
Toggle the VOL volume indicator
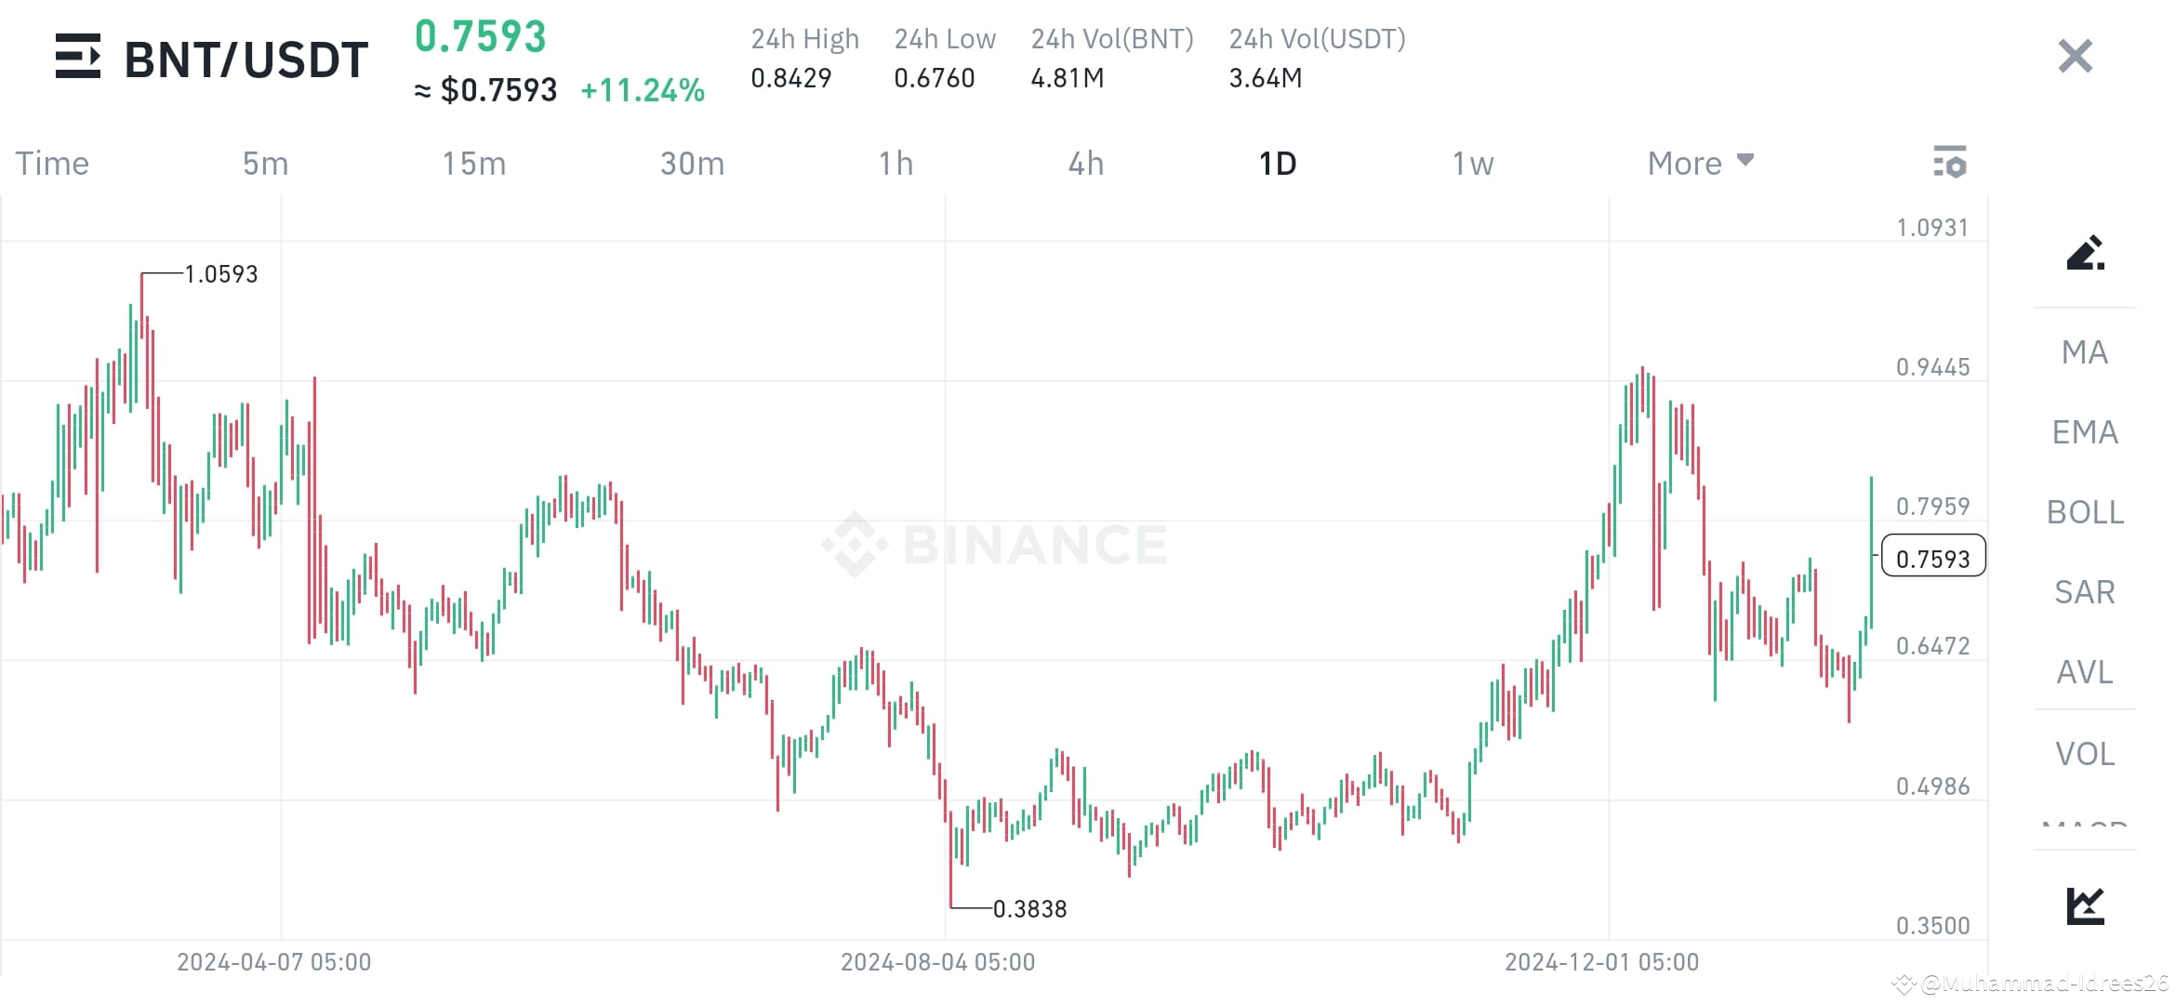(x=2085, y=753)
